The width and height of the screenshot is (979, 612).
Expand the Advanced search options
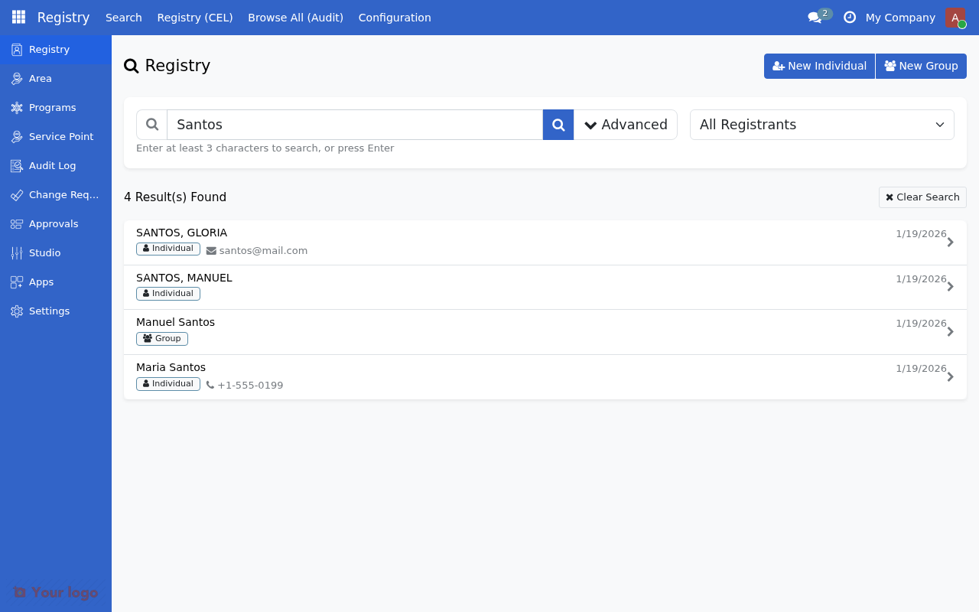(626, 124)
